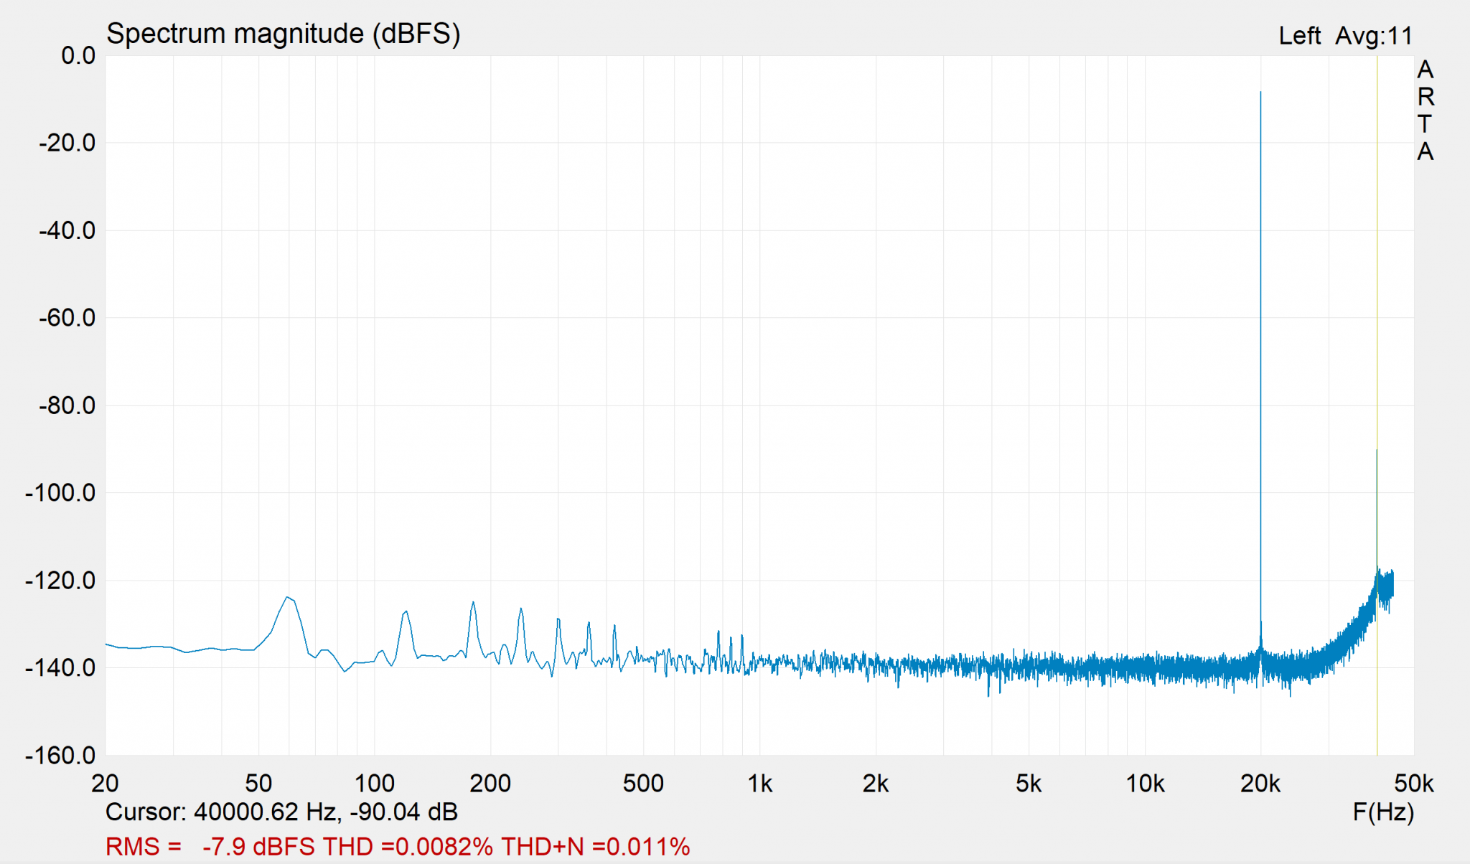The image size is (1470, 864).
Task: Click the vertical 'ARTA' logo text
Action: click(x=1425, y=110)
